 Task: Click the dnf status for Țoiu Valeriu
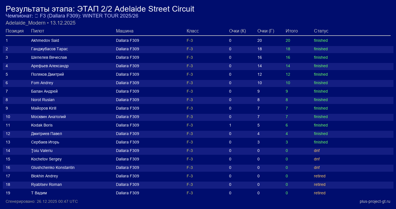[x=317, y=151]
